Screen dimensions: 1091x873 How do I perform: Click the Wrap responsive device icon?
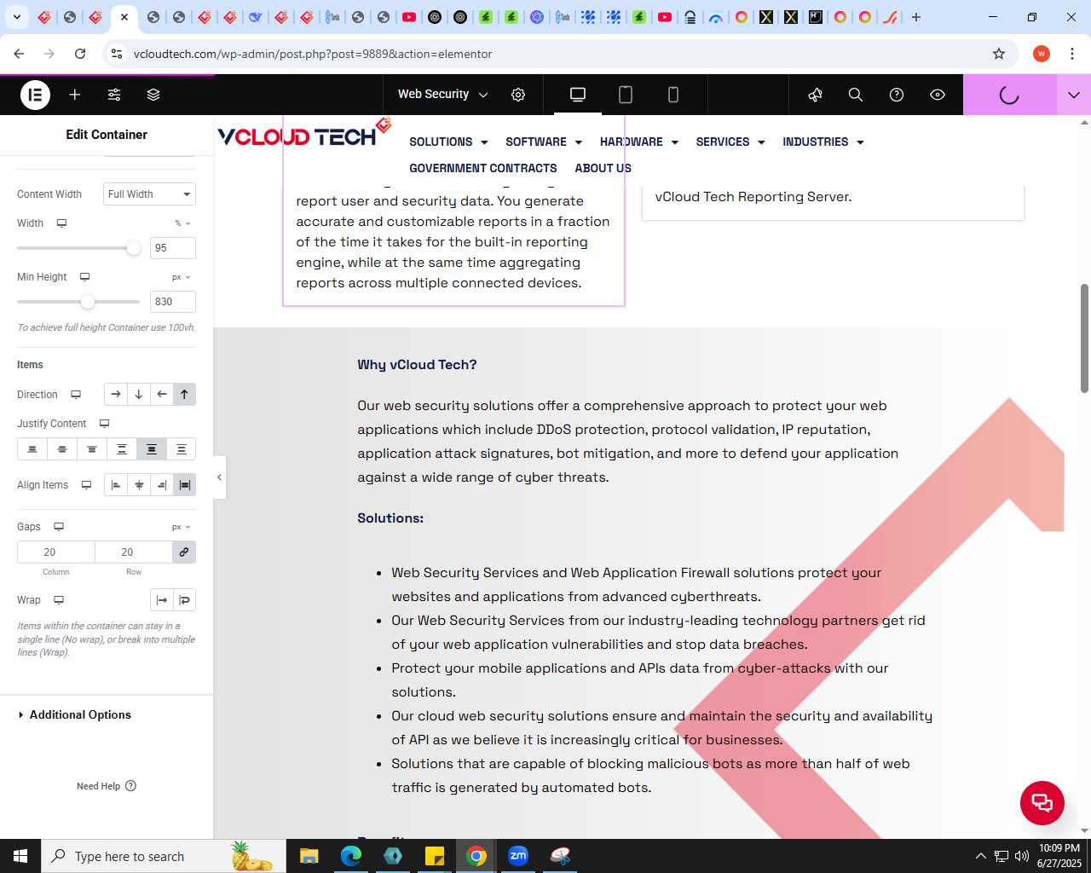click(59, 600)
